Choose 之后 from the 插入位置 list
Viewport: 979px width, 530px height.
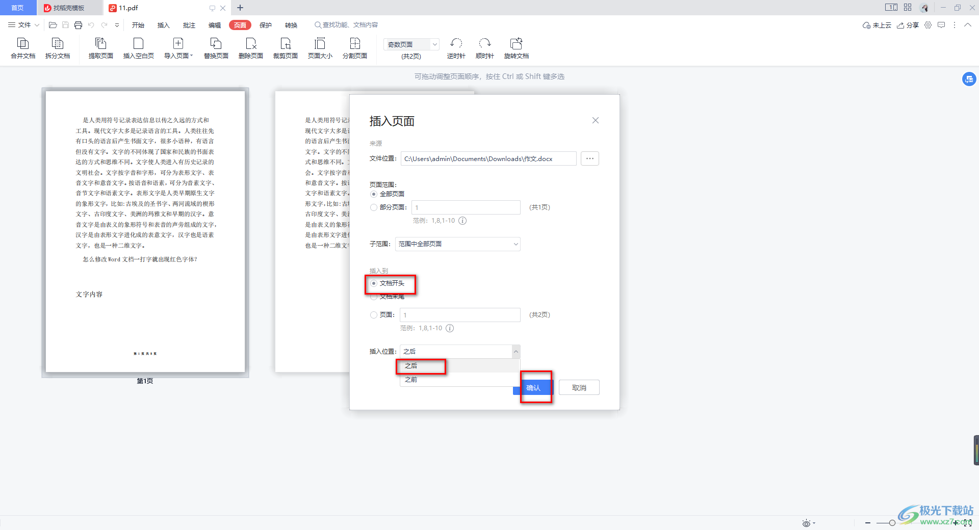pyautogui.click(x=460, y=366)
